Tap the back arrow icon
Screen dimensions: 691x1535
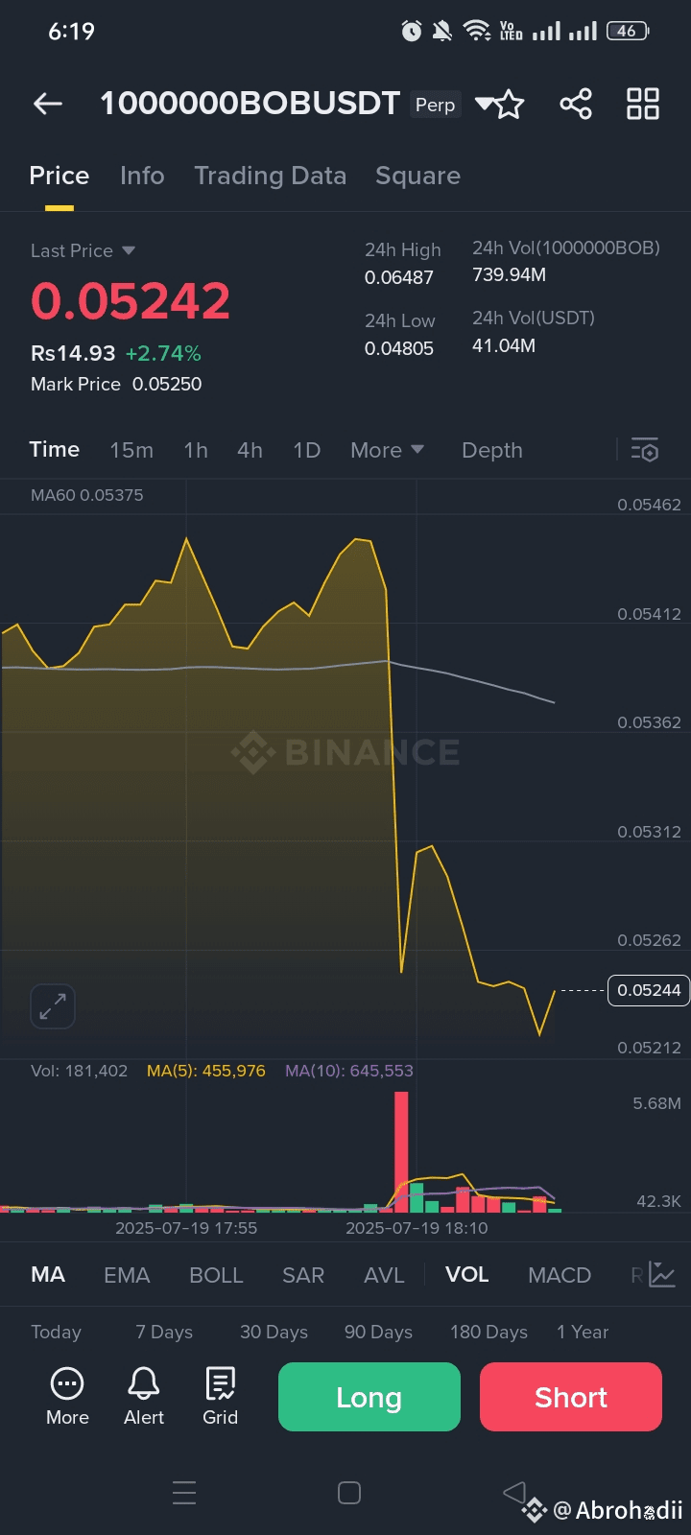[48, 104]
